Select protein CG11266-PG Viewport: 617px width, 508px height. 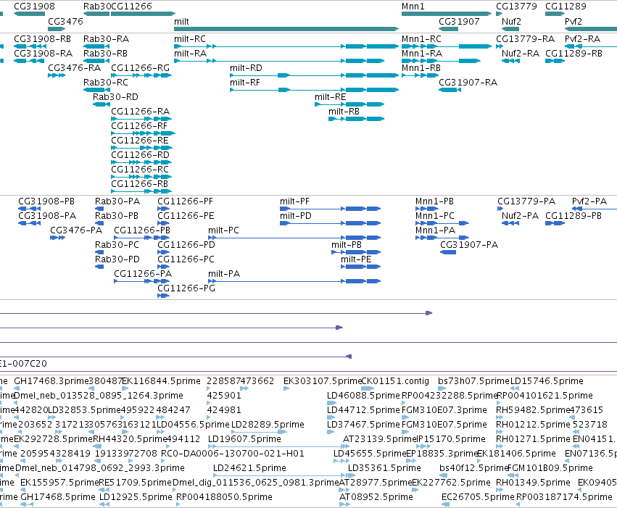pos(163,296)
